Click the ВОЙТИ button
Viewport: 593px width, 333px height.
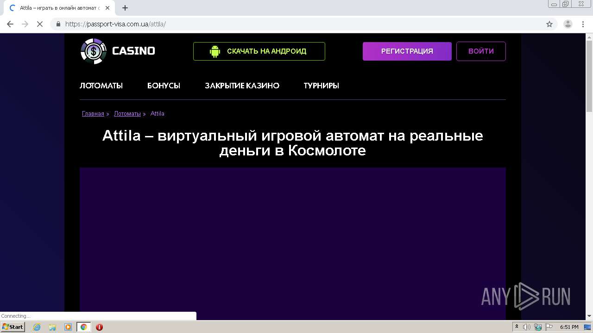(x=481, y=51)
